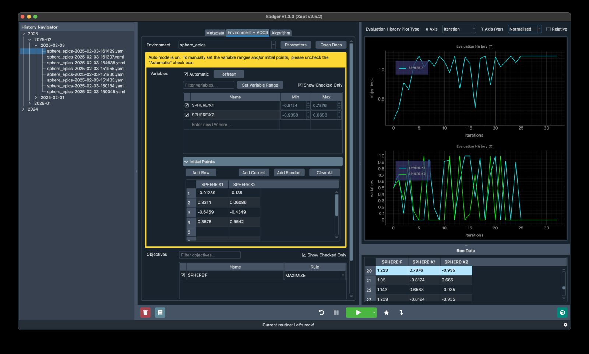Adjust SPHERE:X1 Min value stepper
Screen dimensions: 589x354
coord(308,105)
